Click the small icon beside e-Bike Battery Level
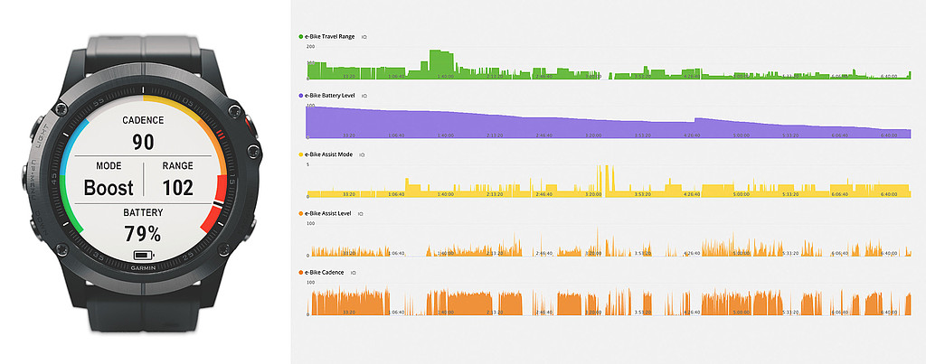This screenshot has height=364, width=926. 364,95
